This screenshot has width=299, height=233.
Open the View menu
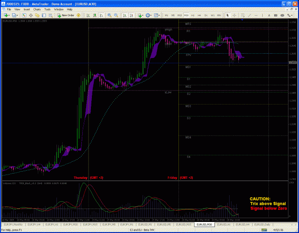pyautogui.click(x=17, y=9)
